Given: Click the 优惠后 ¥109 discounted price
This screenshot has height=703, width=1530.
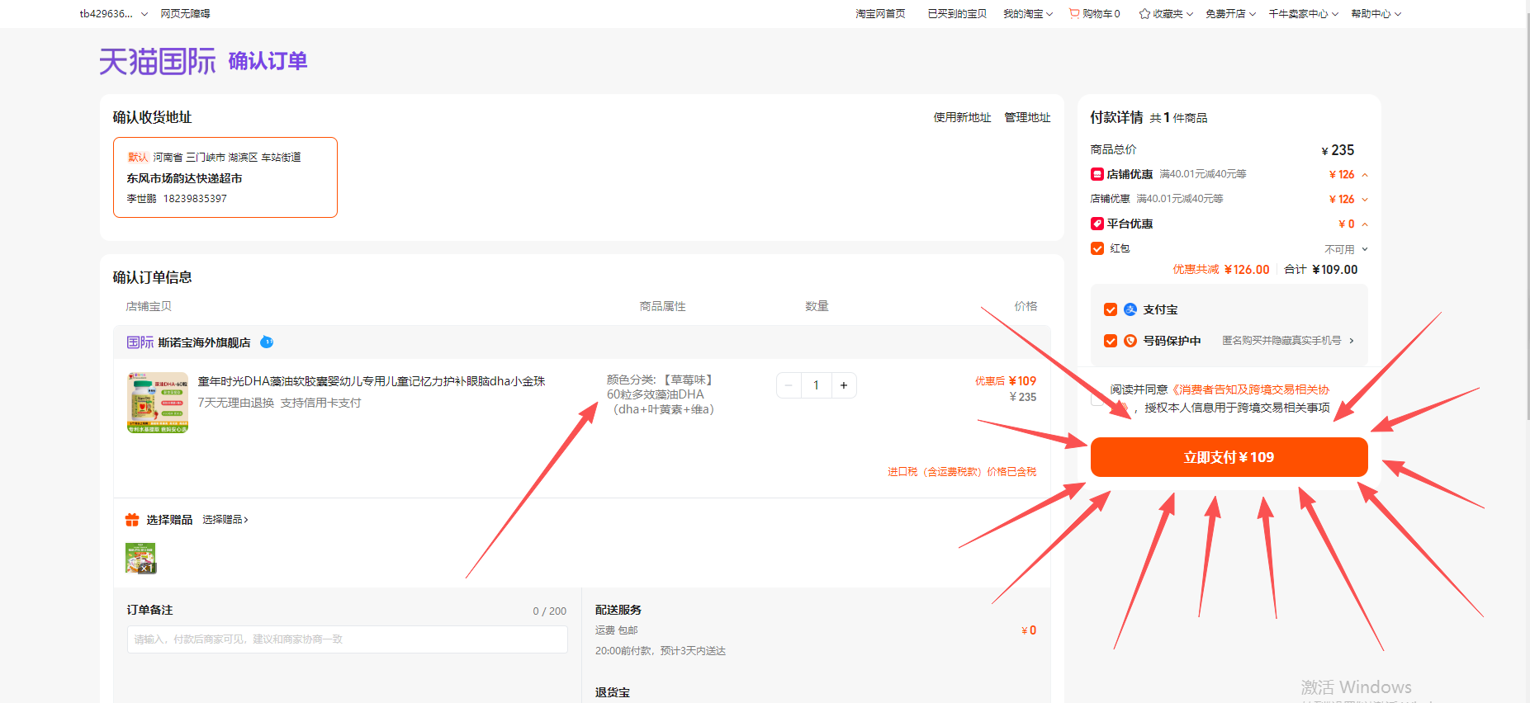Looking at the screenshot, I should [1006, 381].
